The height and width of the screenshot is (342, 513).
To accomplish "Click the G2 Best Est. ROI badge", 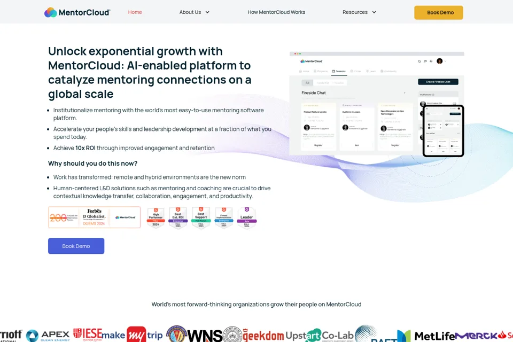I will point(178,217).
